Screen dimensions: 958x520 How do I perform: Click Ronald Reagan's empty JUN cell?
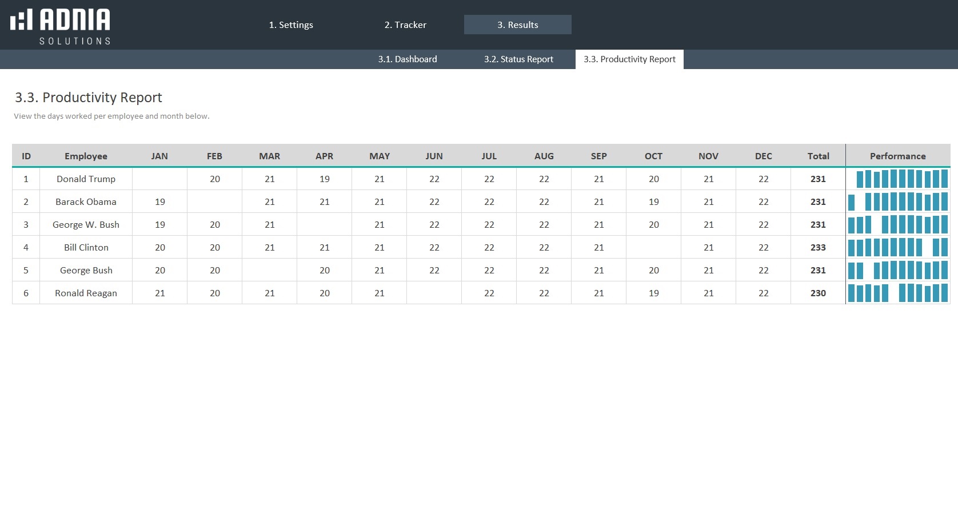434,293
